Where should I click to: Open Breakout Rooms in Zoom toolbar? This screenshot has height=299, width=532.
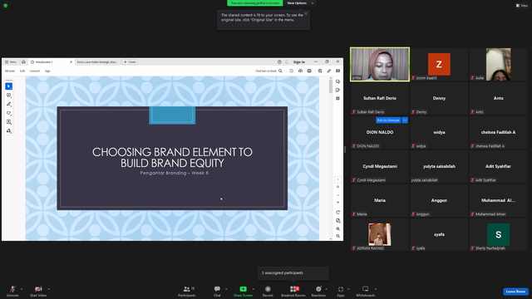(293, 292)
